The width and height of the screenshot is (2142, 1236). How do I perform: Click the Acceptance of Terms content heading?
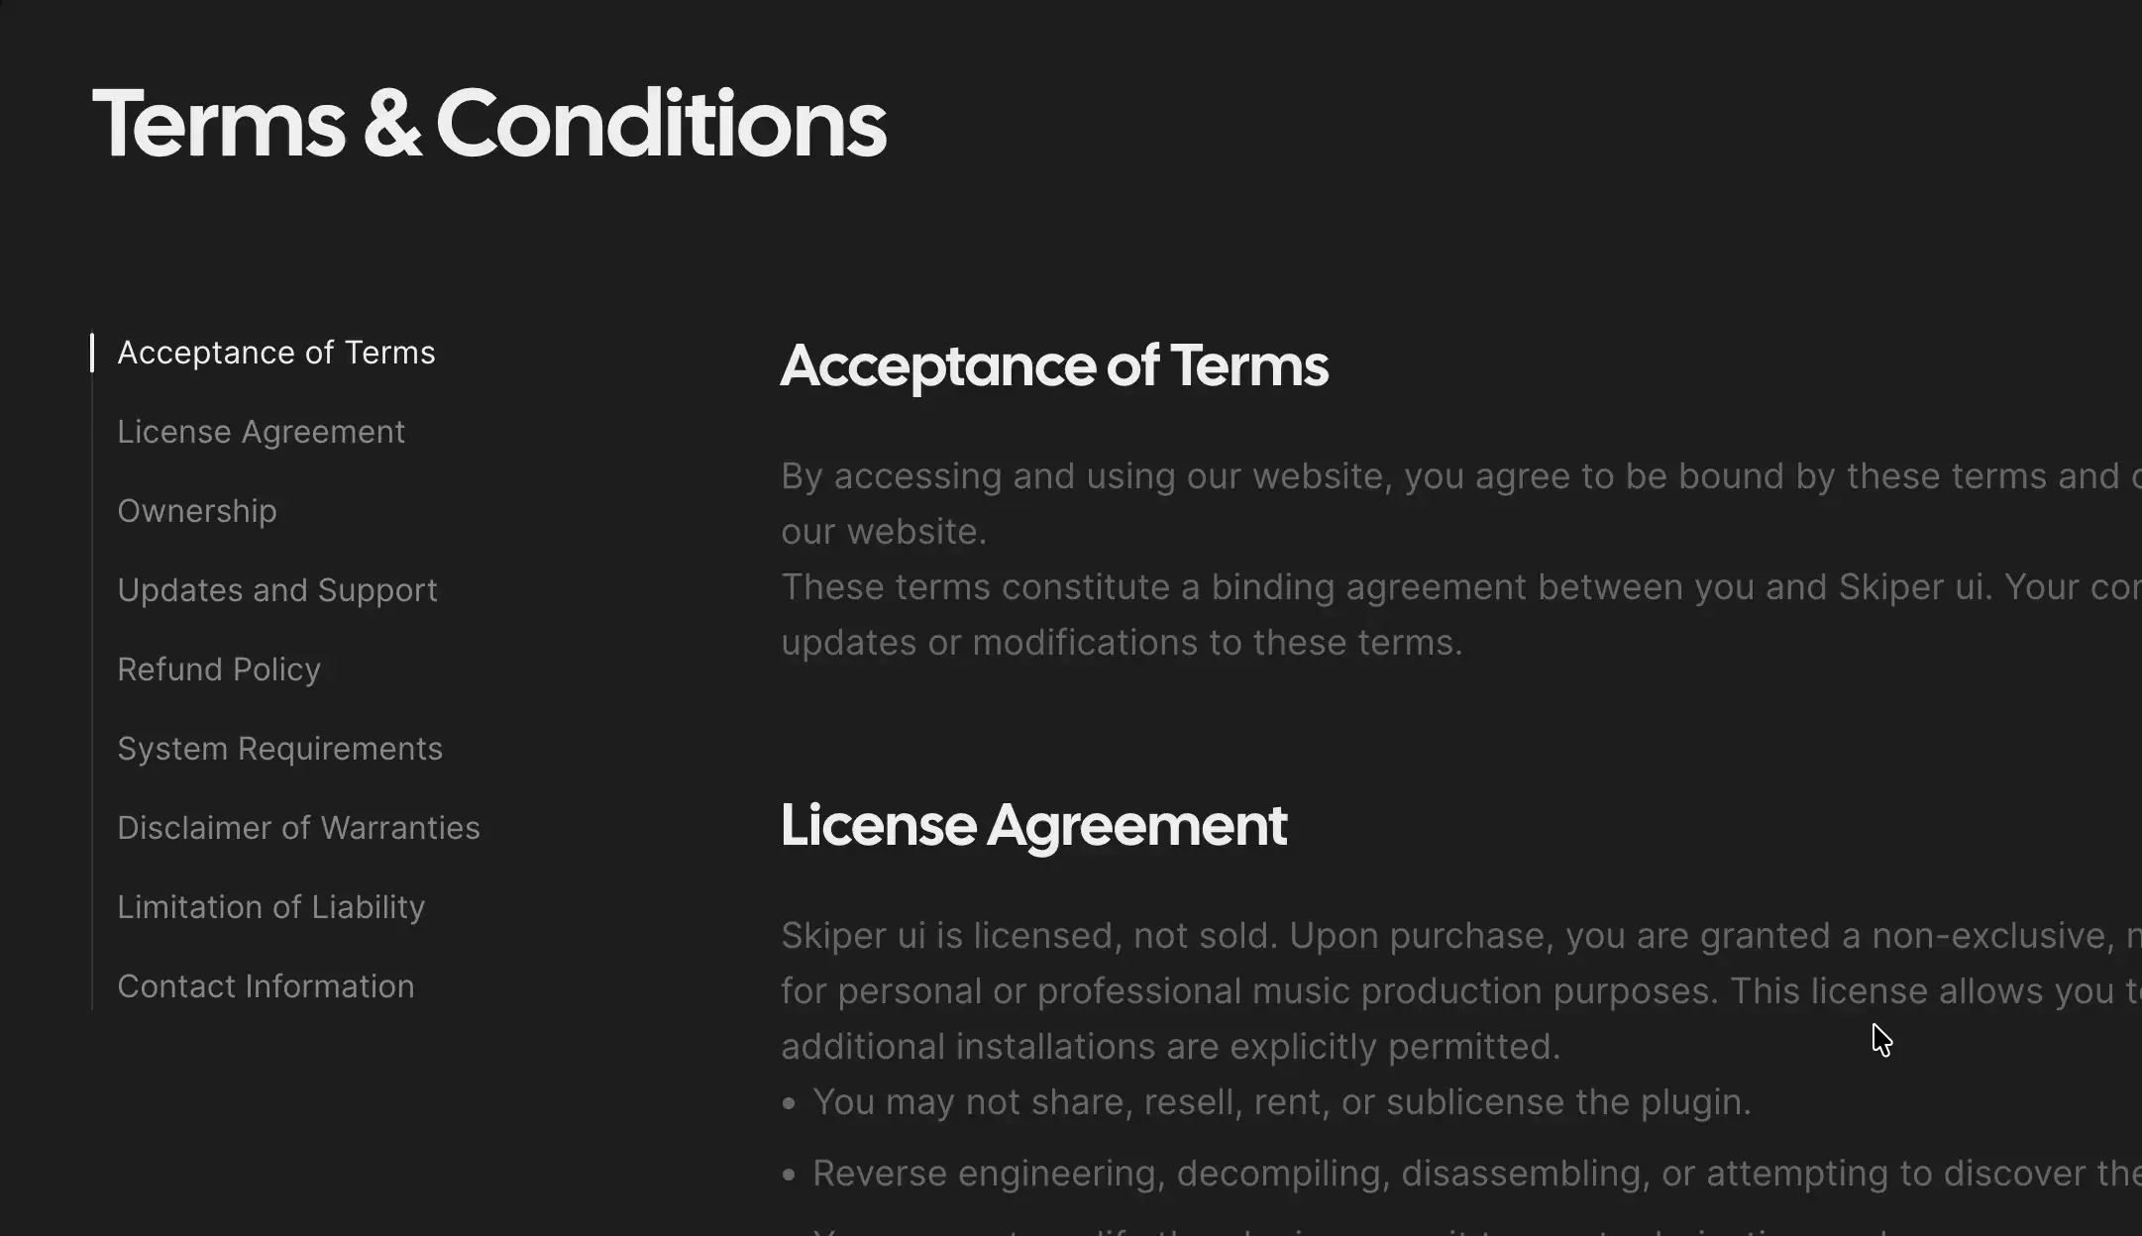[x=1053, y=365]
